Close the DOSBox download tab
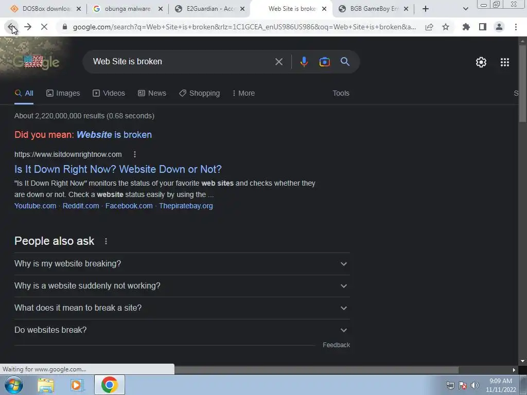The width and height of the screenshot is (527, 395). coord(79,9)
